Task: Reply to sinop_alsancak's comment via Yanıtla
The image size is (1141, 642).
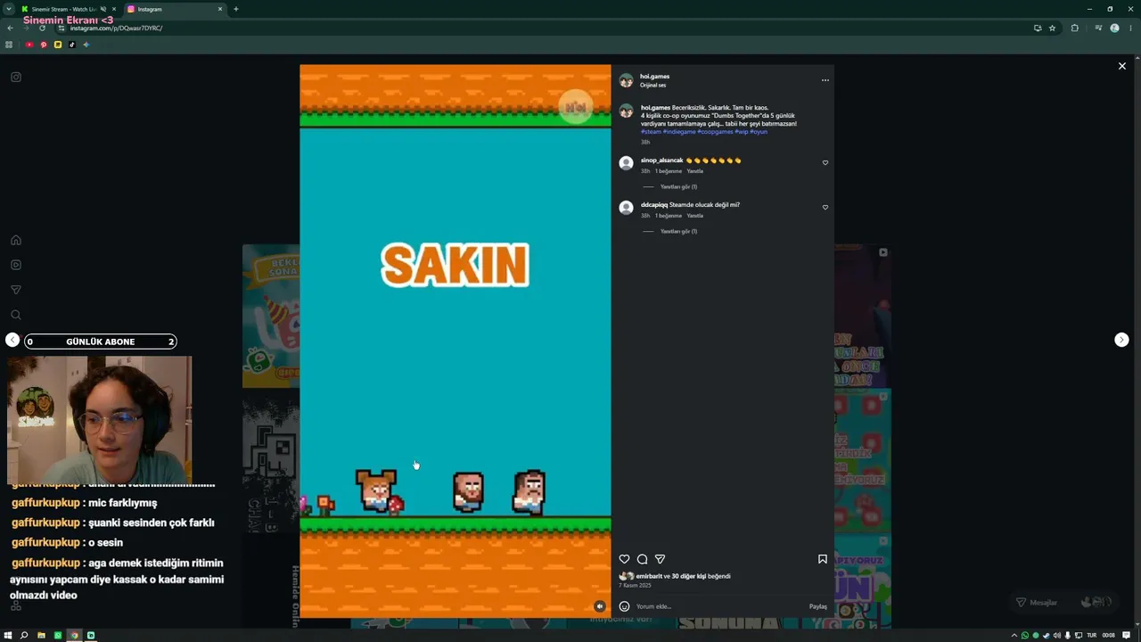Action: pyautogui.click(x=694, y=171)
